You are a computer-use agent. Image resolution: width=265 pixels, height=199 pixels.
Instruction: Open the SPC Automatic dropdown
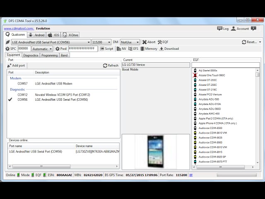[51, 49]
